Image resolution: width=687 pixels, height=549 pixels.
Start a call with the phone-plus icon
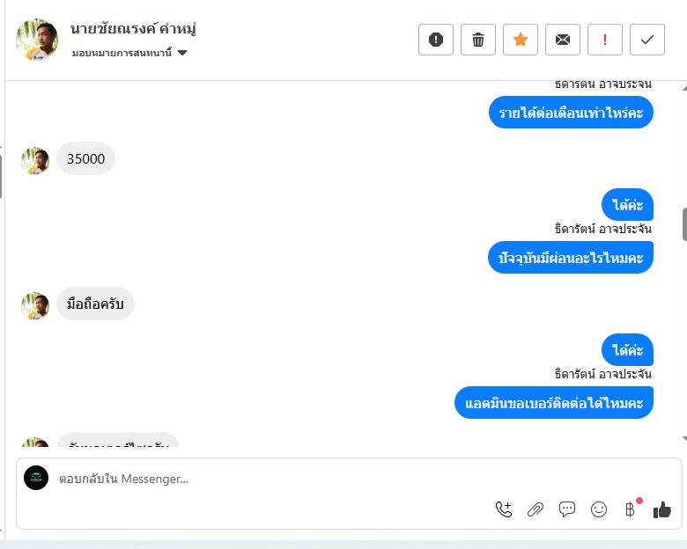pyautogui.click(x=504, y=509)
